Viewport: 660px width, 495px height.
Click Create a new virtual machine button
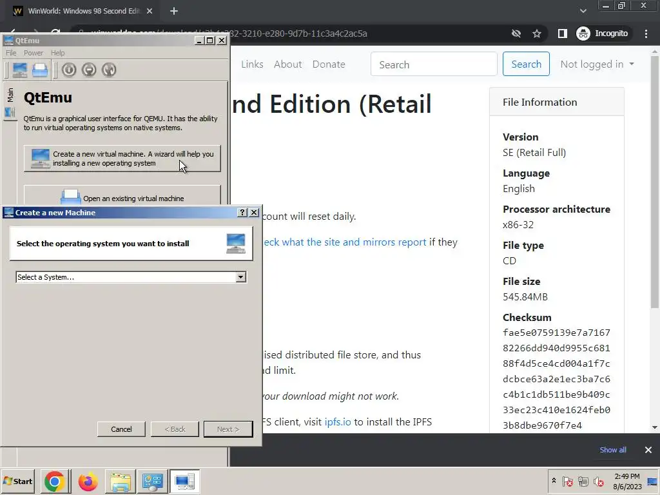click(x=122, y=159)
